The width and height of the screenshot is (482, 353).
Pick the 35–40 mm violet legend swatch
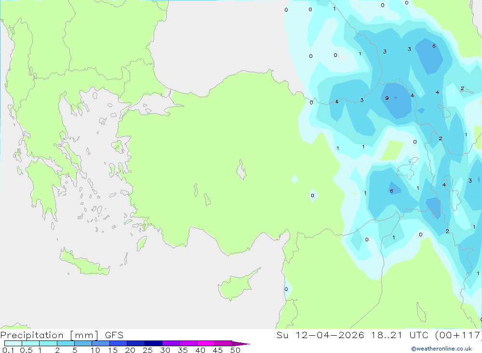(x=188, y=343)
